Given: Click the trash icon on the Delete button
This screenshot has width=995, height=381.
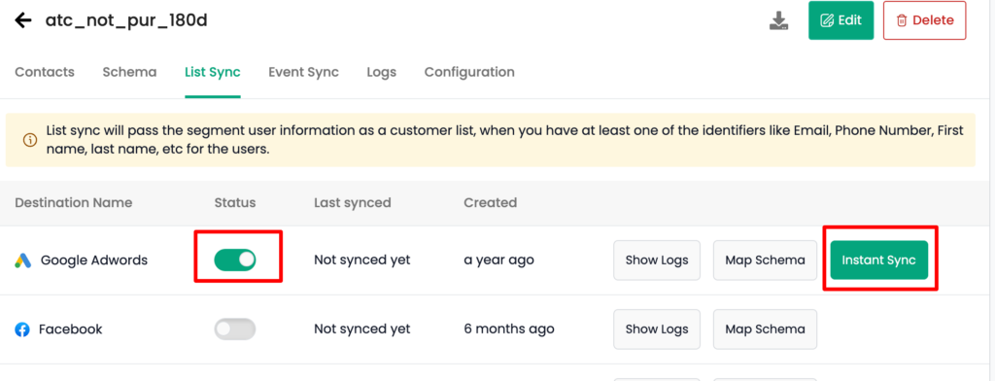Looking at the screenshot, I should point(901,20).
